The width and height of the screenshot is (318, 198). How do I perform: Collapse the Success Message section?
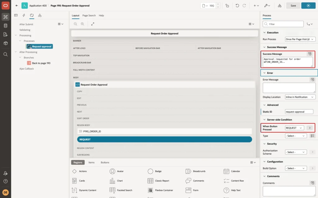[x=264, y=47]
